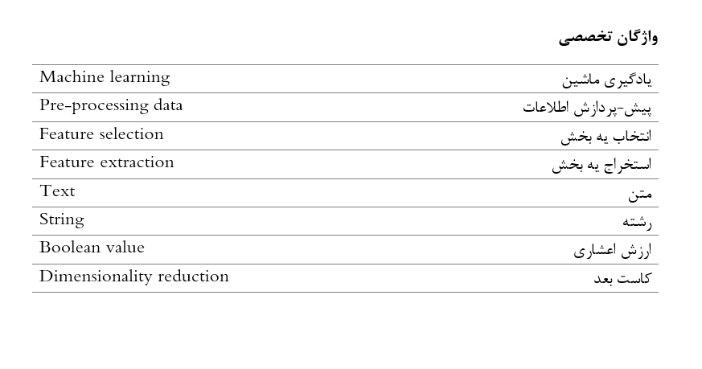This screenshot has width=702, height=369.
Task: Click the English term 'String'
Action: pyautogui.click(x=62, y=219)
